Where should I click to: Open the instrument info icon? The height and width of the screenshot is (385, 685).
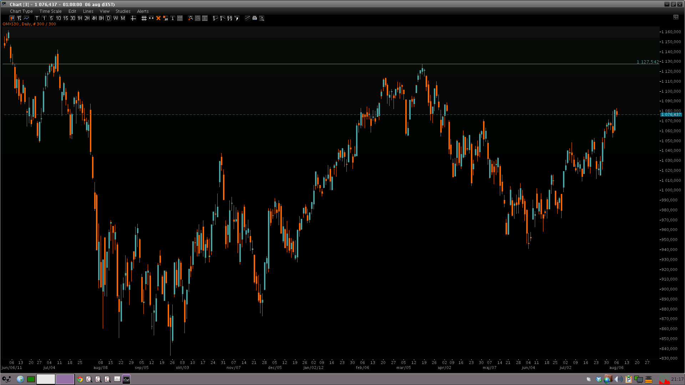(173, 18)
